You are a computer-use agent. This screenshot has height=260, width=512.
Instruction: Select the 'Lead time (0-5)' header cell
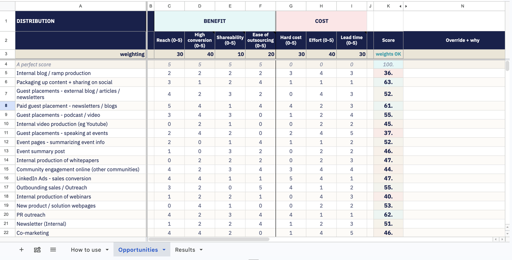pos(352,40)
